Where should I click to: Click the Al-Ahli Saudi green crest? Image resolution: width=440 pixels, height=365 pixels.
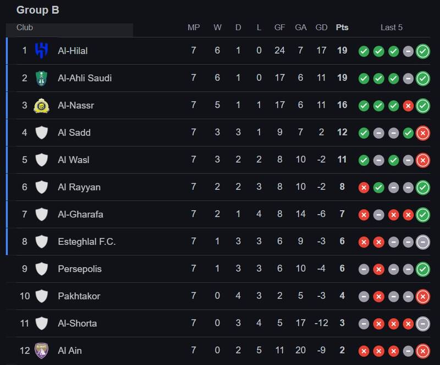click(x=42, y=78)
